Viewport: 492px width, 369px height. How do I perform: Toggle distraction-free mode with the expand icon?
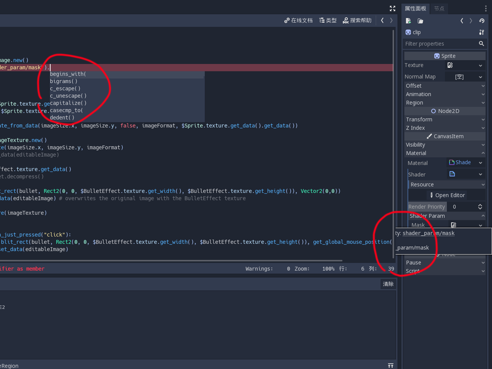click(x=392, y=8)
